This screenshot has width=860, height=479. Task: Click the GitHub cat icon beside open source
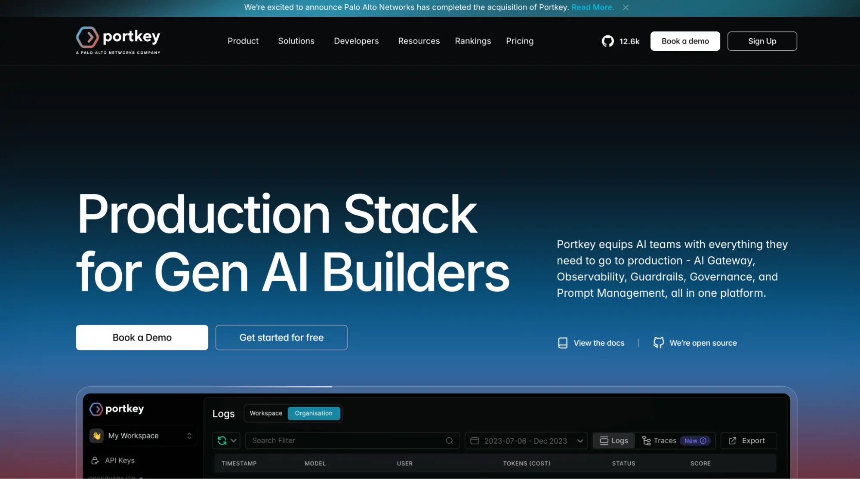(658, 343)
